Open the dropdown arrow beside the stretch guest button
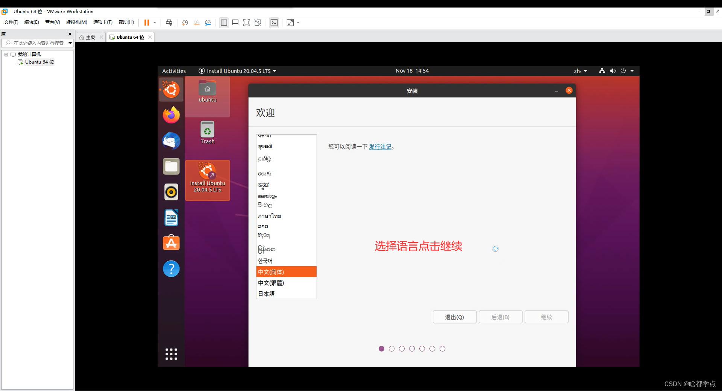This screenshot has height=391, width=722. 298,23
